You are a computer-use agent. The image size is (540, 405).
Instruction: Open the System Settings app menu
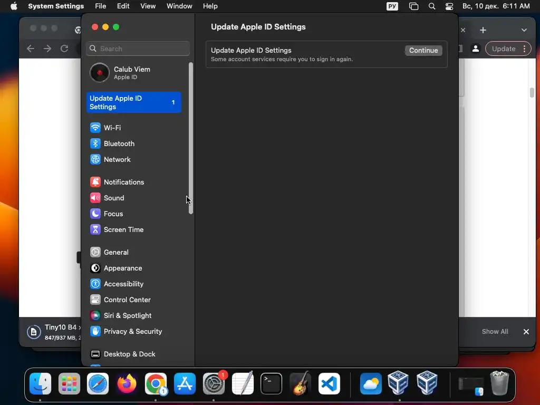(56, 6)
